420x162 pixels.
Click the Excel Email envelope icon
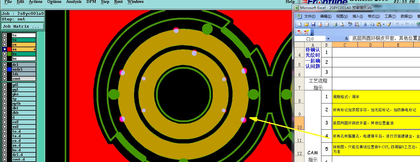pos(327,24)
